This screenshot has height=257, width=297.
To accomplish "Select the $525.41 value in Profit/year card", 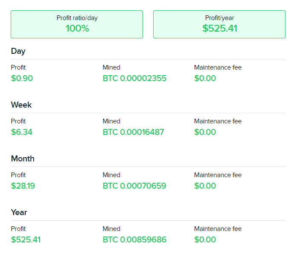I will coord(220,29).
